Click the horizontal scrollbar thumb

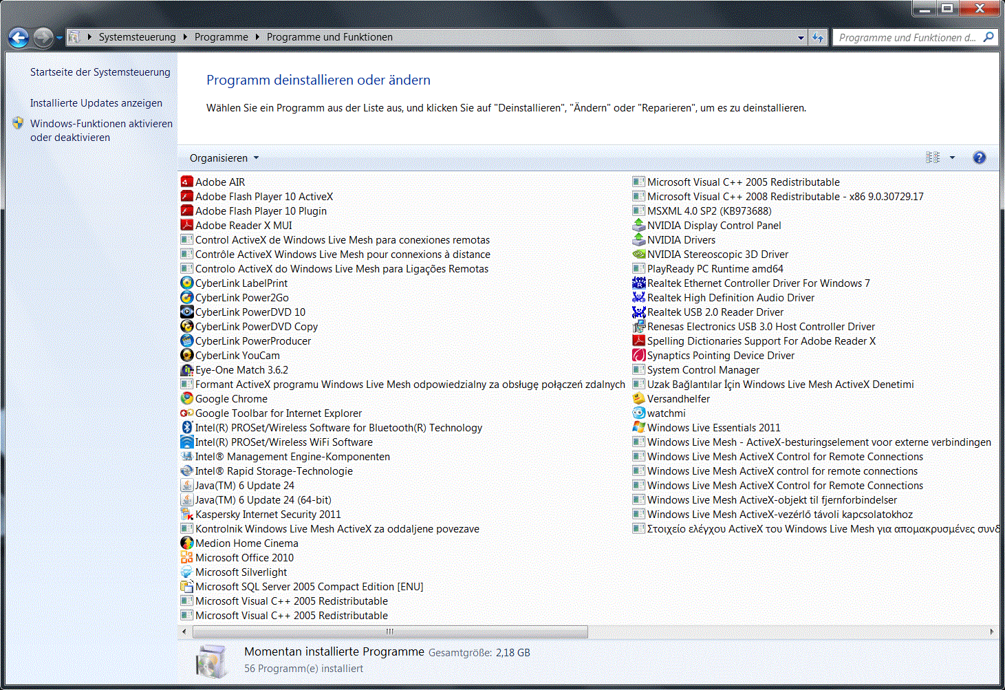389,632
